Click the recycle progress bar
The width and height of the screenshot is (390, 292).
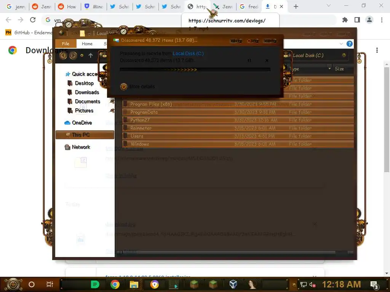pyautogui.click(x=195, y=70)
